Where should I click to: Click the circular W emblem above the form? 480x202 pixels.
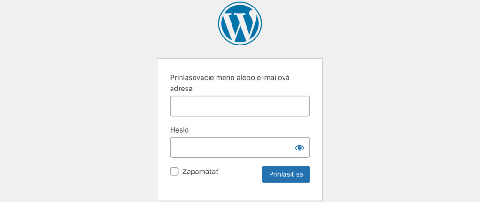[x=240, y=23]
